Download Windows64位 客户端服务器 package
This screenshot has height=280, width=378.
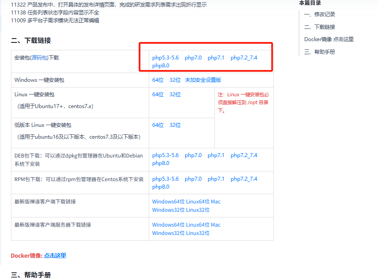pyautogui.click(x=168, y=225)
